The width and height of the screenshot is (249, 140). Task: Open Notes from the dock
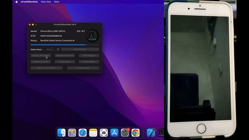93,133
